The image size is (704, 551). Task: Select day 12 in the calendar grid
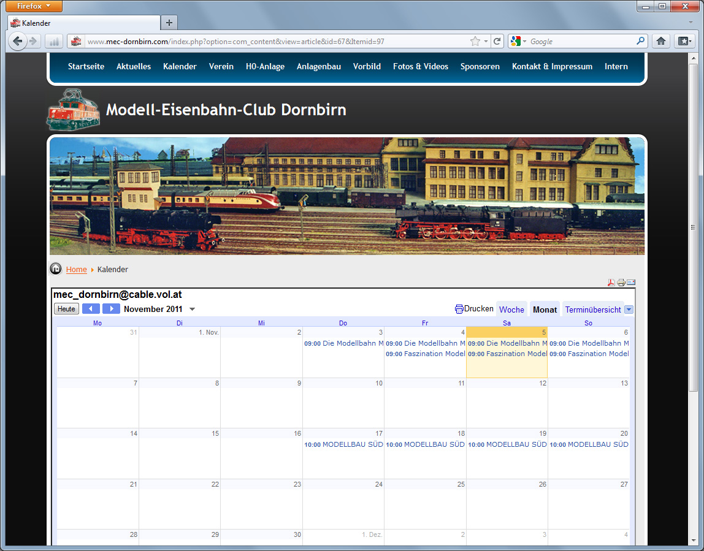pyautogui.click(x=507, y=403)
